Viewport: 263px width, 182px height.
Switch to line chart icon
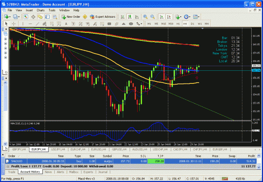point(137,17)
